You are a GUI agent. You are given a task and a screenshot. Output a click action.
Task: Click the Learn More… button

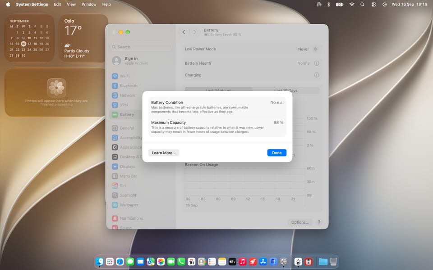[163, 153]
